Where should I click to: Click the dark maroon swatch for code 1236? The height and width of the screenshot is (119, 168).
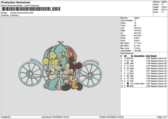tap(128, 86)
